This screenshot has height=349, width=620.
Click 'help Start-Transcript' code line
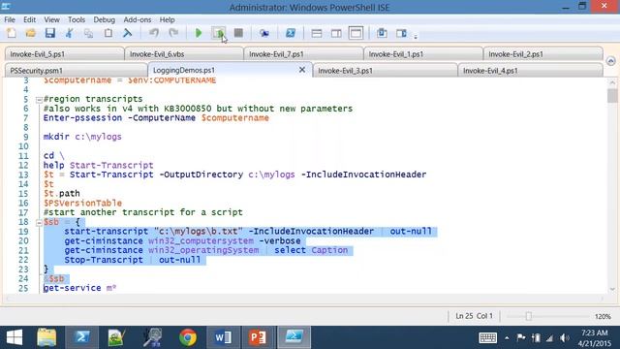tap(99, 166)
